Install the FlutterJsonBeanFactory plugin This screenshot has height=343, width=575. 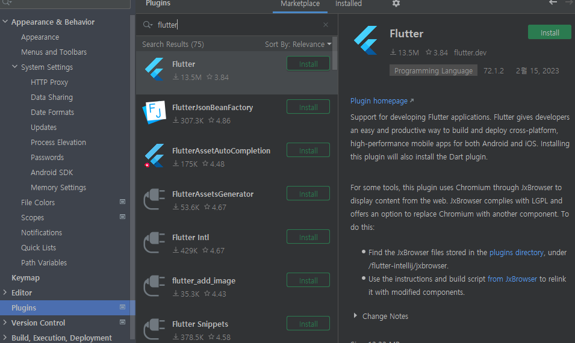(x=308, y=107)
